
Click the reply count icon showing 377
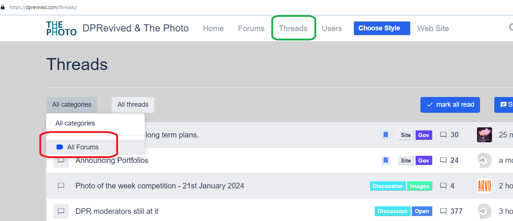coord(443,211)
